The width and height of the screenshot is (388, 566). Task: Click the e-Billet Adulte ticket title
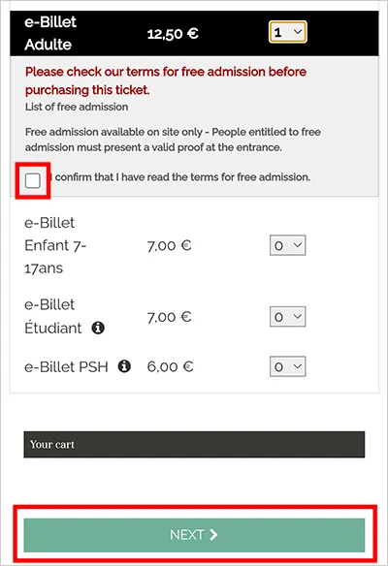[x=50, y=33]
